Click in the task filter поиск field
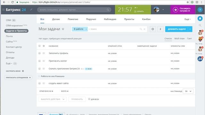This screenshot has width=205, height=115. coord(114,29)
